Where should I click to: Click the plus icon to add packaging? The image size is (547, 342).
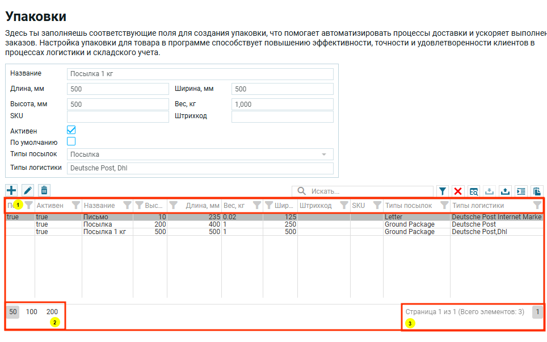tap(11, 191)
